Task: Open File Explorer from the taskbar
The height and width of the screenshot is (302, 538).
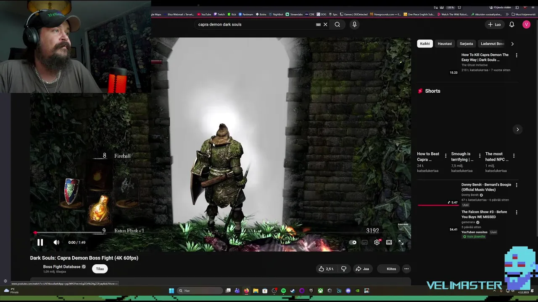Action: click(x=256, y=291)
